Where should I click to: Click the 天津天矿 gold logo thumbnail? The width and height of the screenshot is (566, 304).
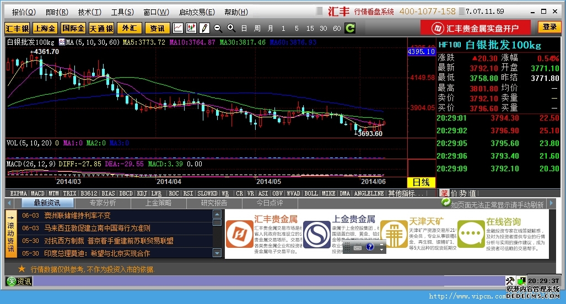pyautogui.click(x=394, y=235)
